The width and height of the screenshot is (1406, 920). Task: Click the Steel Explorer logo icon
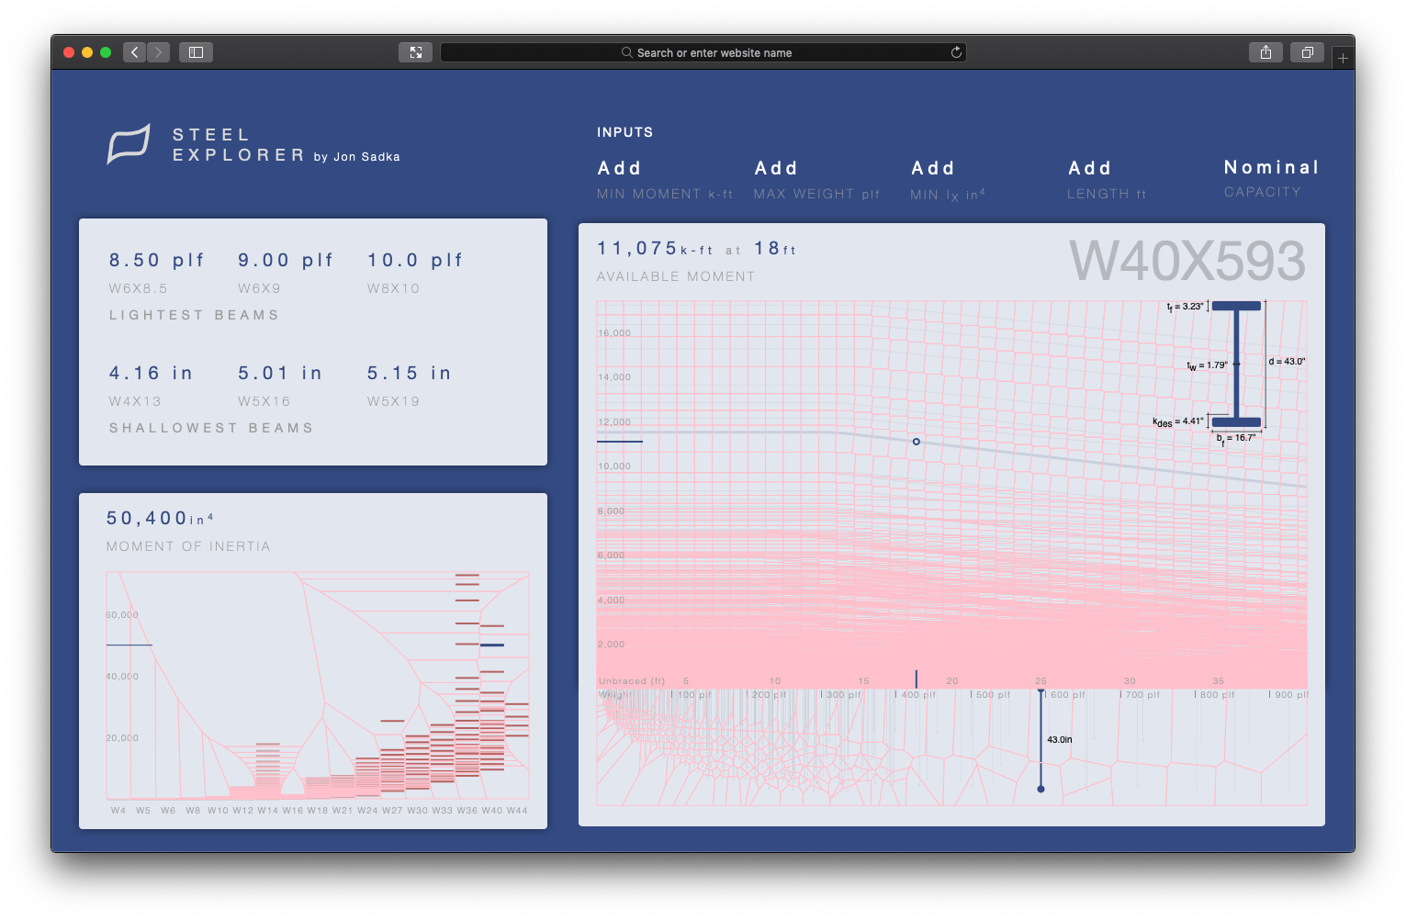coord(129,144)
